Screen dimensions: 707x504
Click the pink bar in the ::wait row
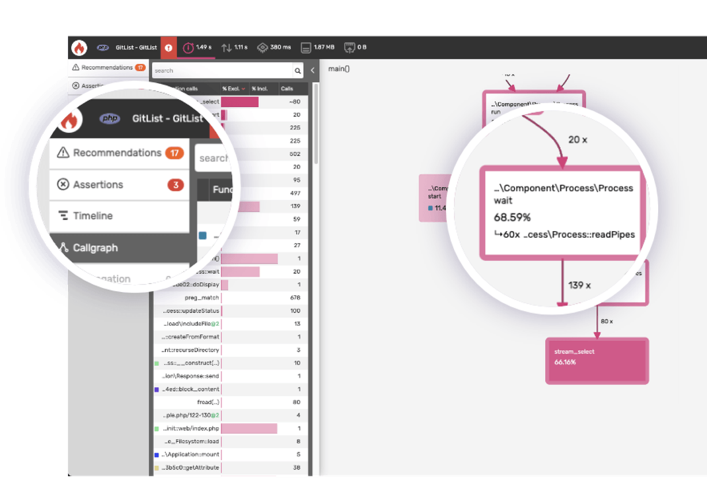click(x=241, y=272)
